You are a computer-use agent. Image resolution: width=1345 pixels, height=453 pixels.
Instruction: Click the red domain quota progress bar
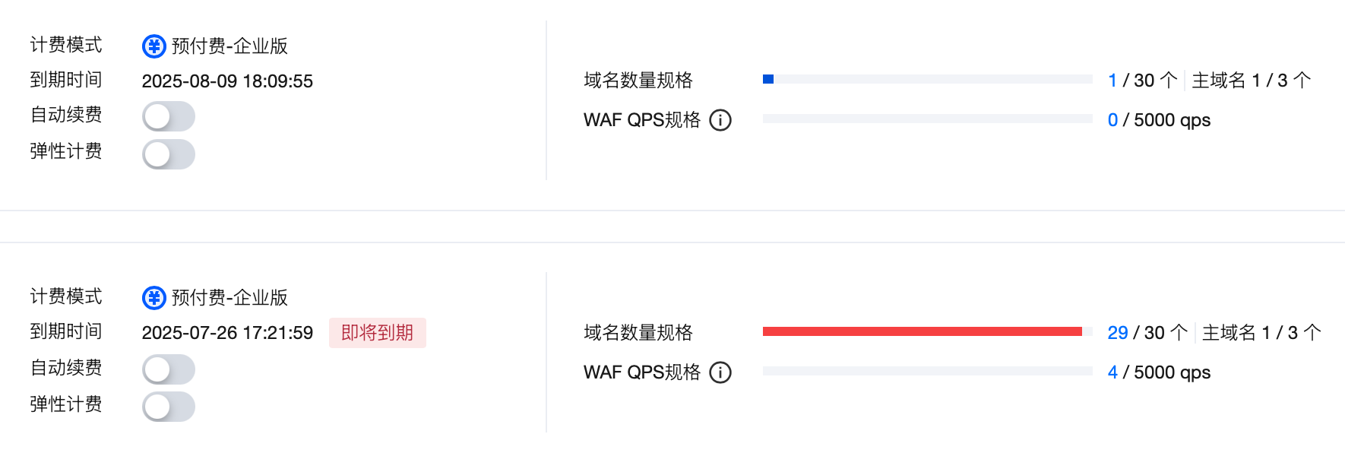(x=923, y=331)
